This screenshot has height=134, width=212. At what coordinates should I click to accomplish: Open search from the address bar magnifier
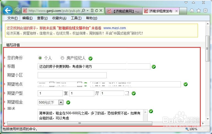click(x=83, y=10)
